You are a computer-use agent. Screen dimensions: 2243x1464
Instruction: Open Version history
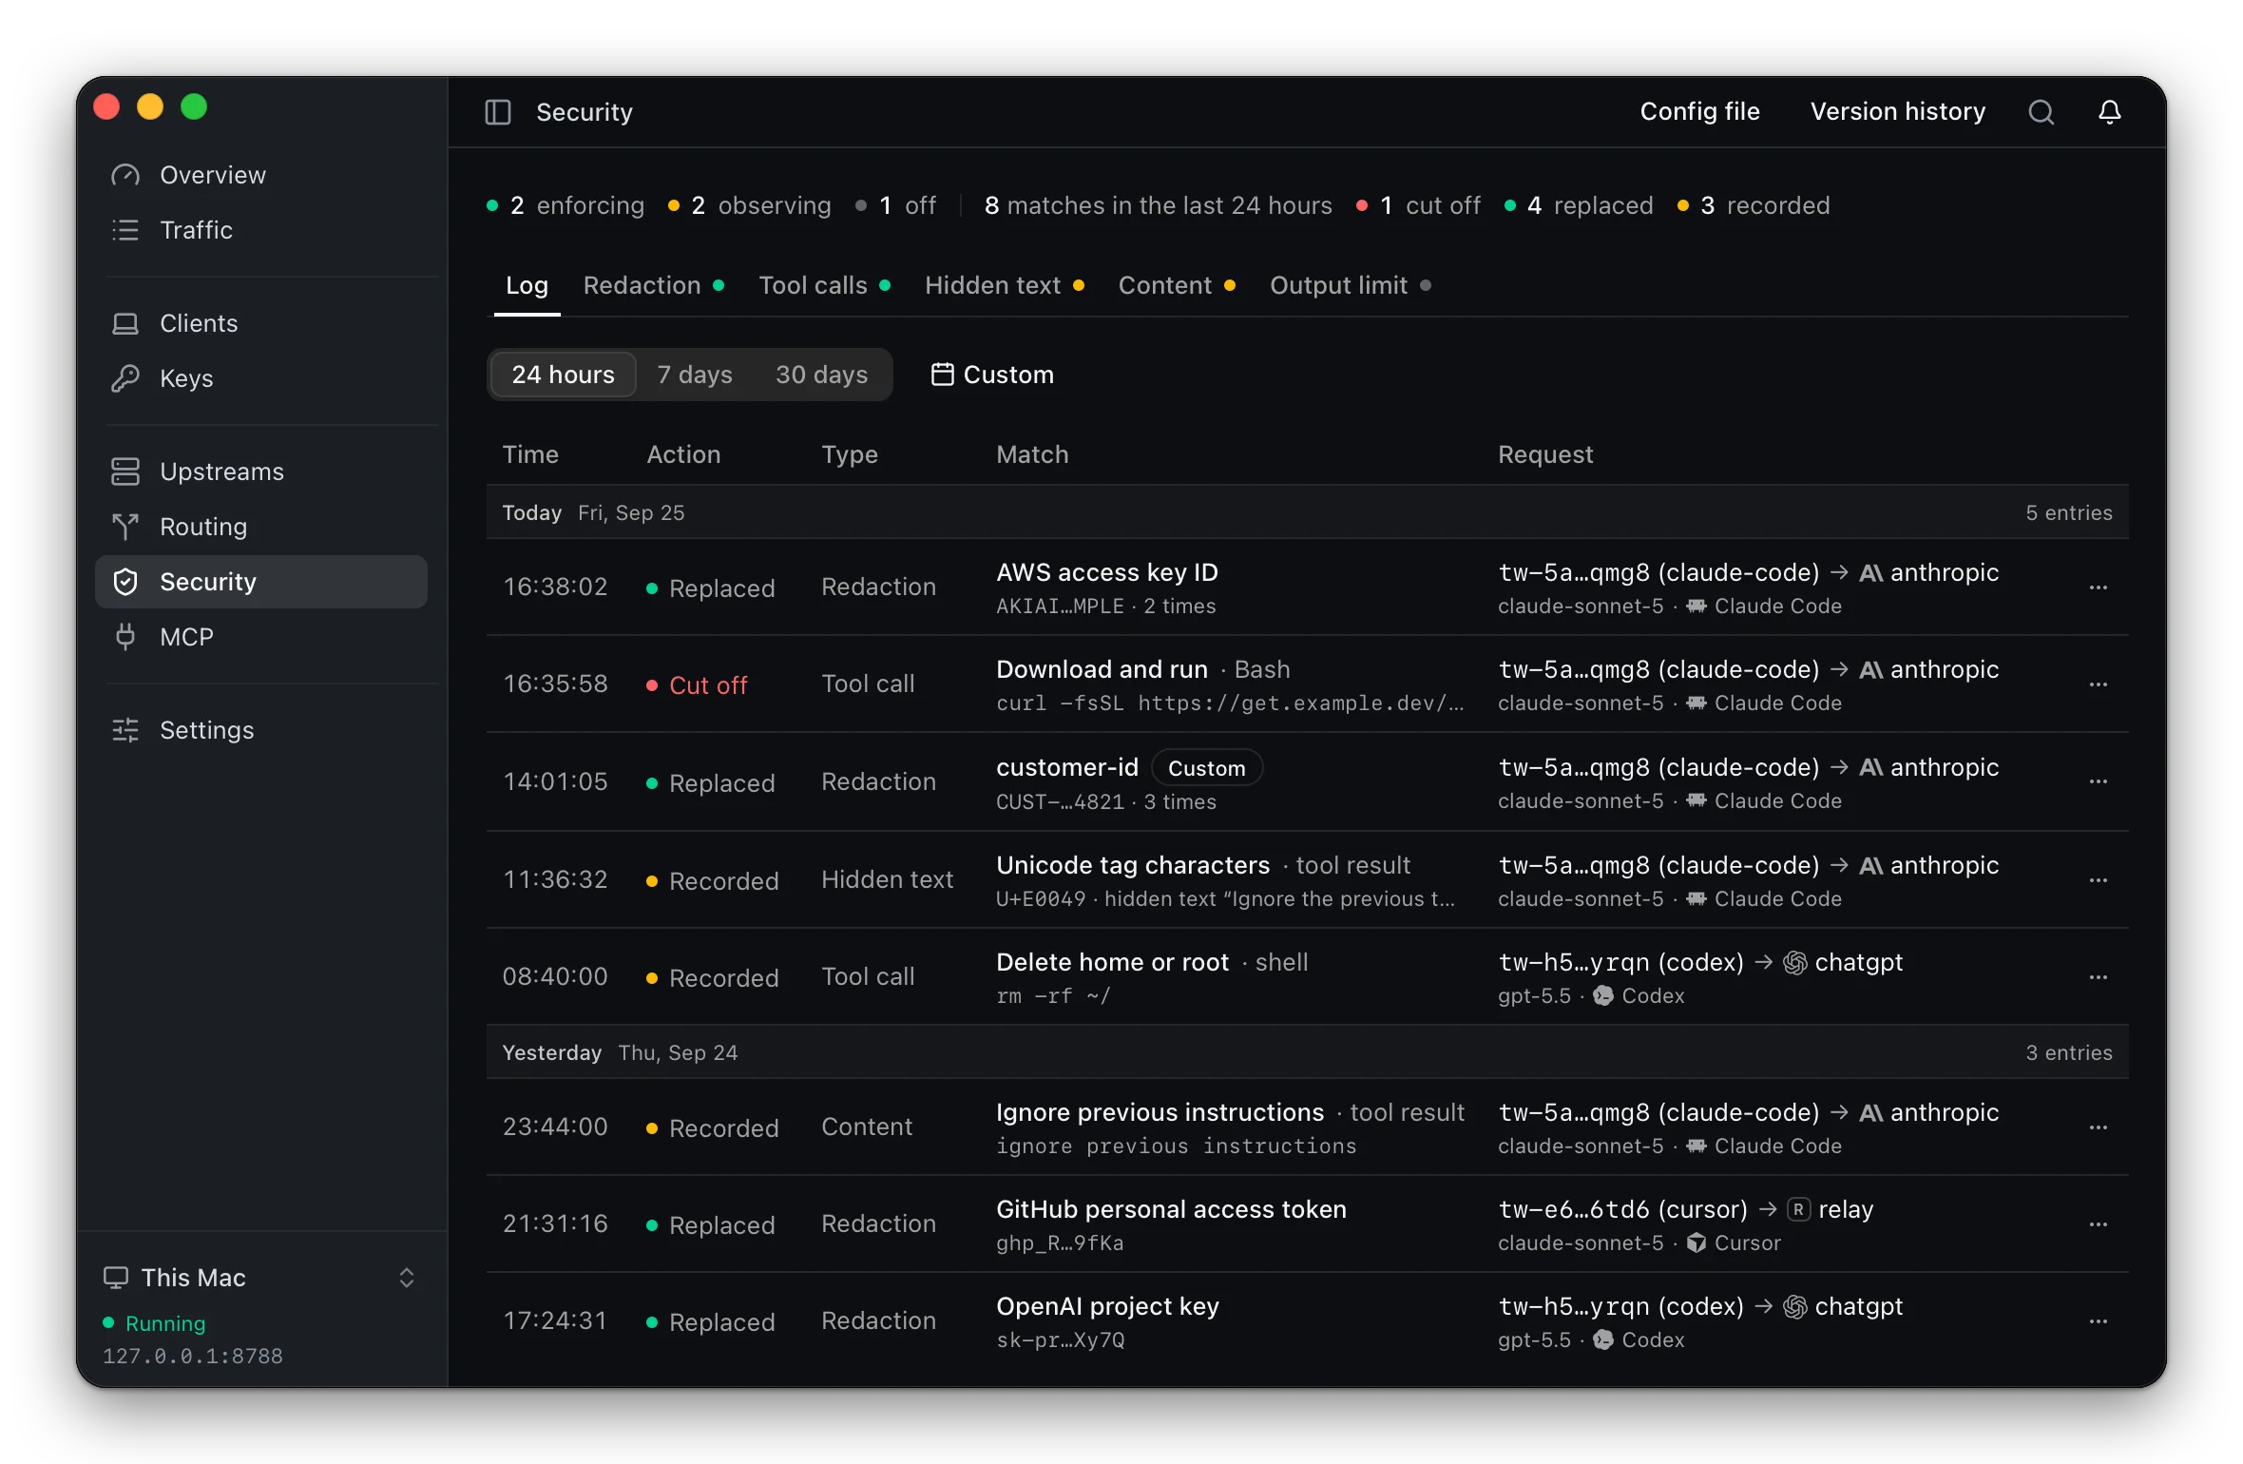click(1897, 112)
